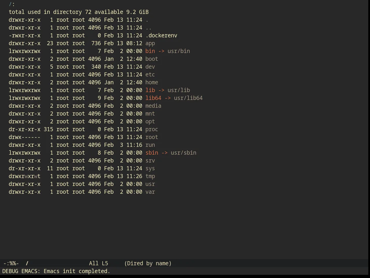Screen dimensions: 370x278
Task: Click the '736' size of app
Action: [96, 43]
